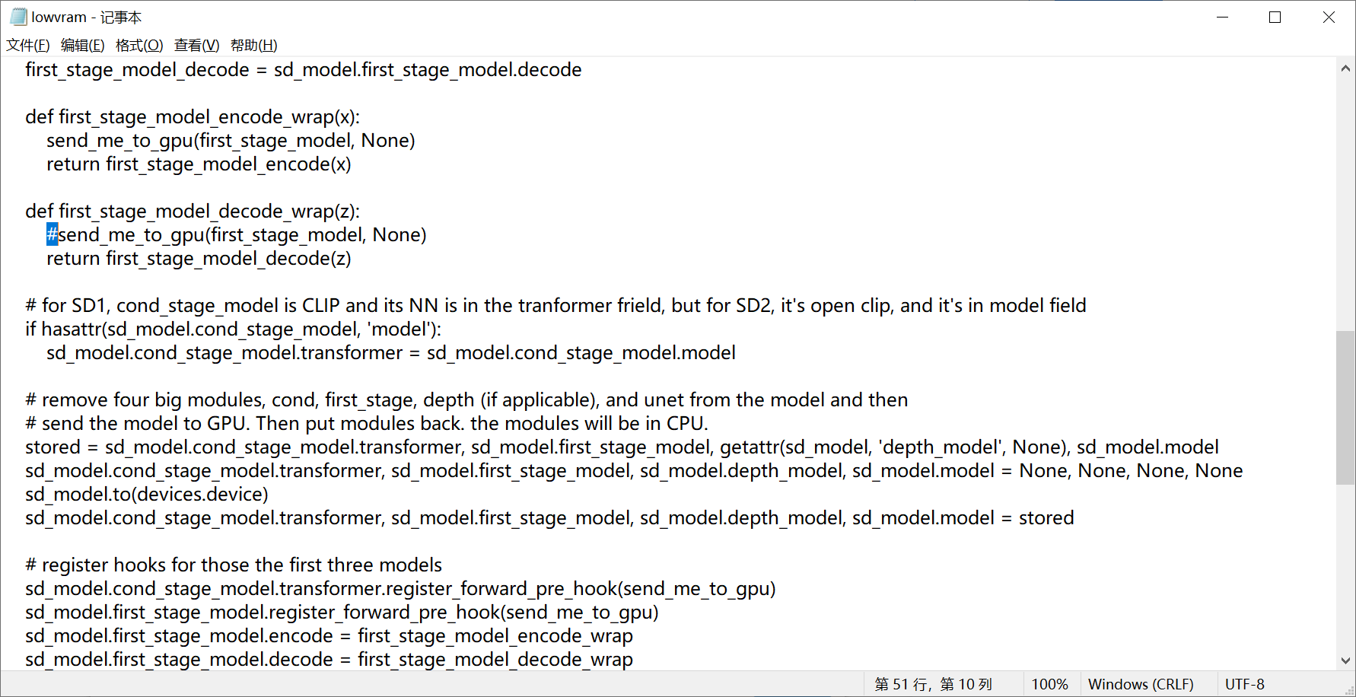Close the lowvram Notepad window
Image resolution: width=1356 pixels, height=697 pixels.
[1329, 17]
